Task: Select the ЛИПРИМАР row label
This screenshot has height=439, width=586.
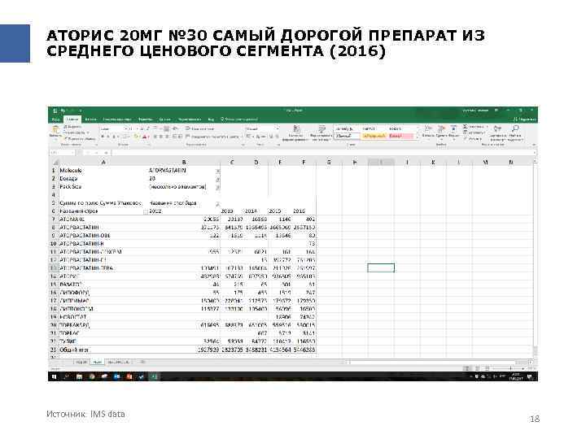Action: [74, 301]
